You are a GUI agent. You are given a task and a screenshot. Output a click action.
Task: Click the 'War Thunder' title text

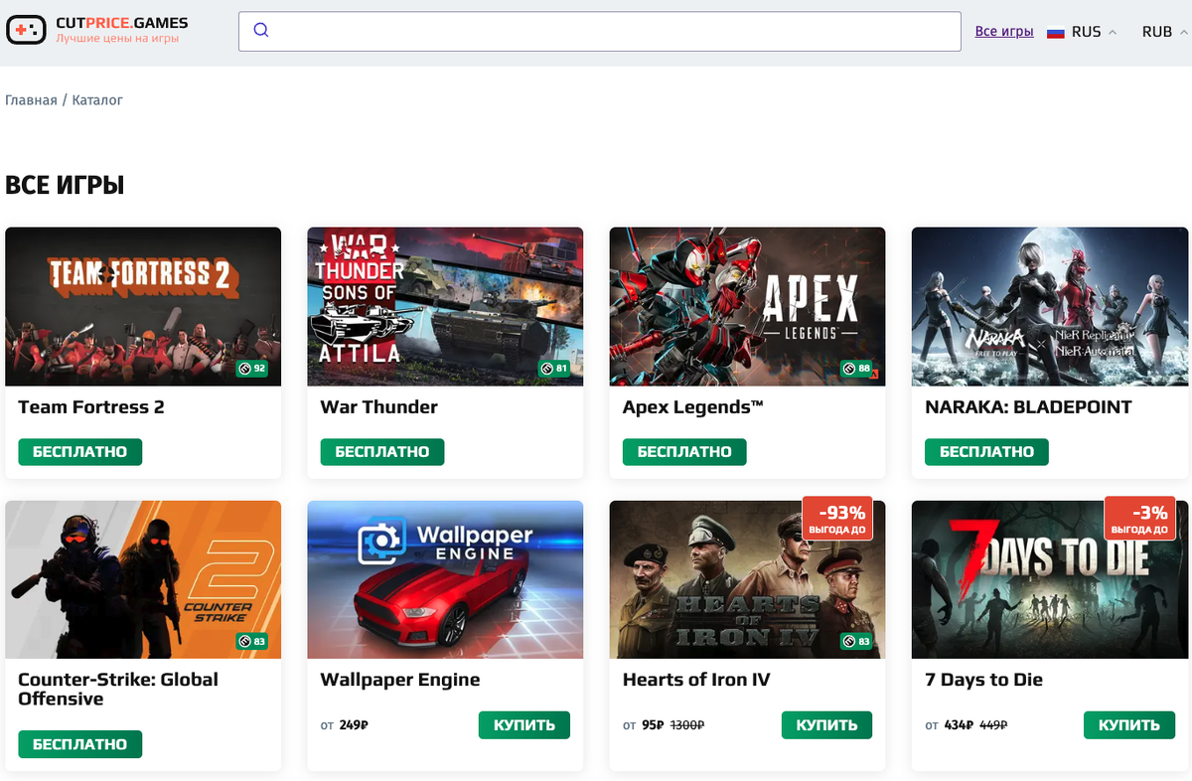tap(378, 407)
